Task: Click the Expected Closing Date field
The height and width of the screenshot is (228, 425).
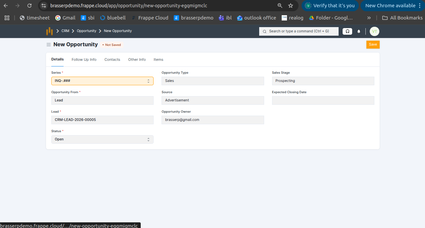Action: [323, 100]
